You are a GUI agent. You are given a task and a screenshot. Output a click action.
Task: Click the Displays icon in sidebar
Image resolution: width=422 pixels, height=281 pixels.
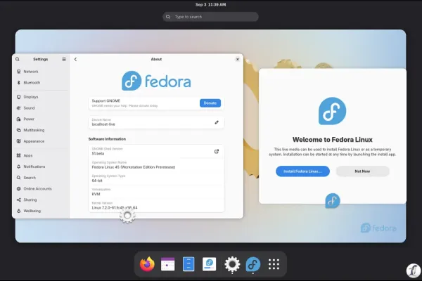point(18,97)
